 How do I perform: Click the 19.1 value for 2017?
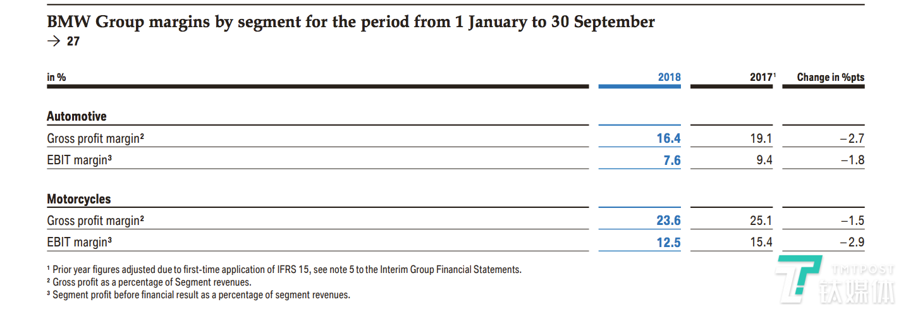click(761, 138)
